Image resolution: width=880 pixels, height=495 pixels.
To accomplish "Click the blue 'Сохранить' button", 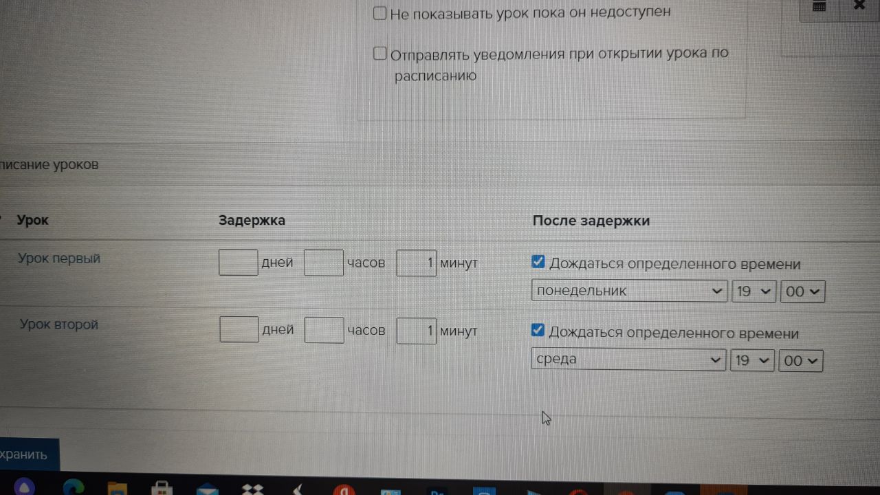I will pos(30,454).
